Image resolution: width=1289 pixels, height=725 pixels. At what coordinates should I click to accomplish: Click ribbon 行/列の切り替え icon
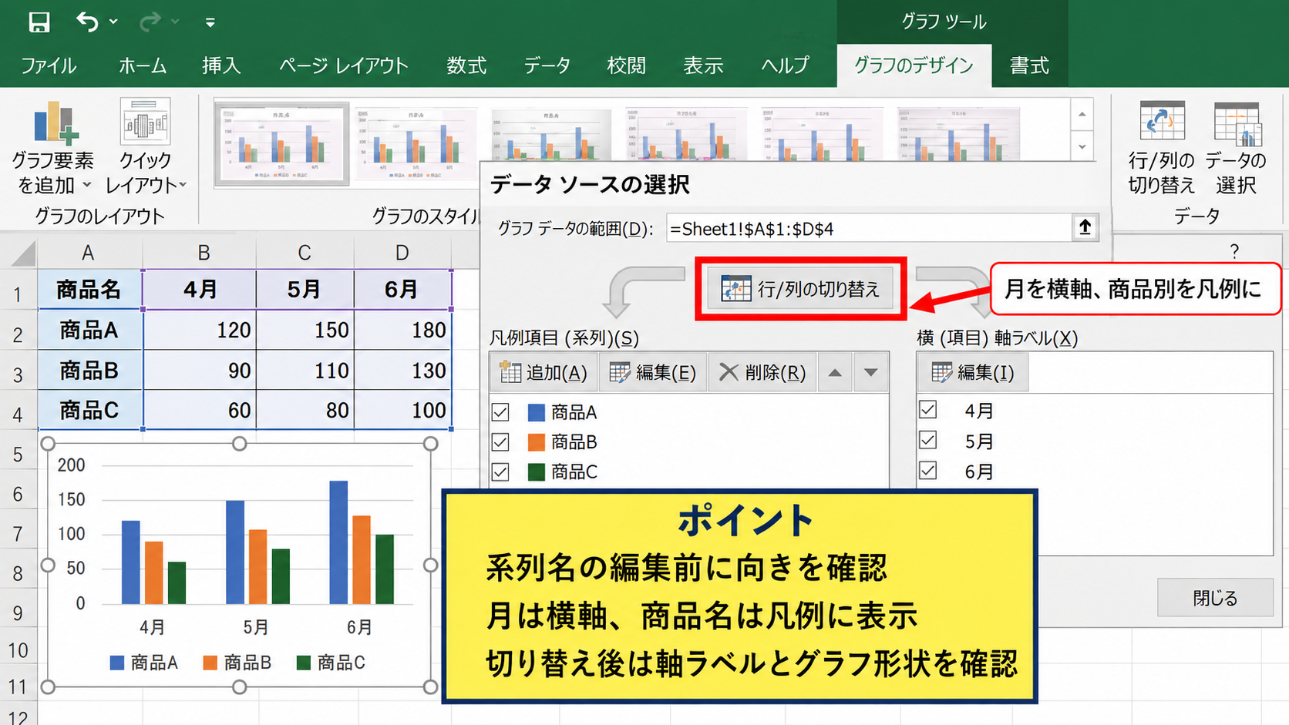[x=1161, y=148]
